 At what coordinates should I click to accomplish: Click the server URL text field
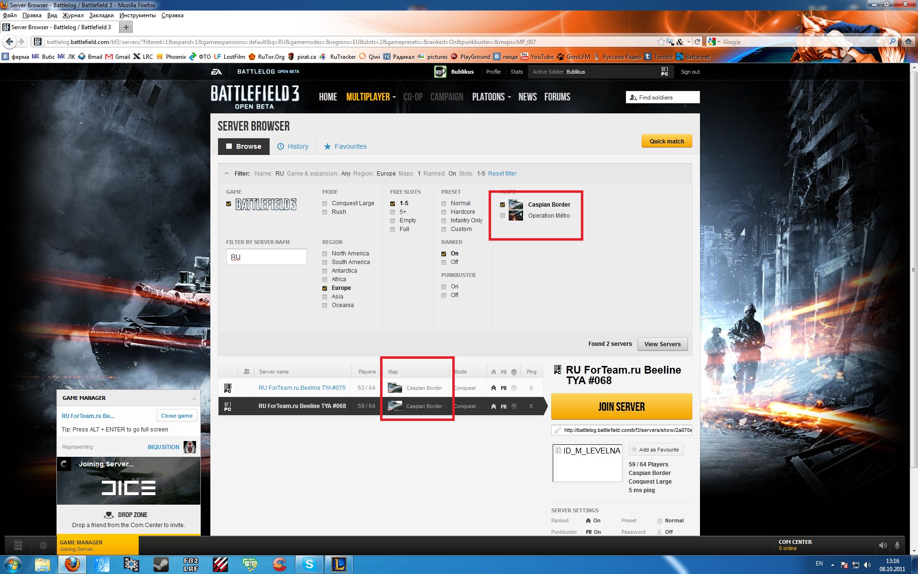(x=622, y=430)
